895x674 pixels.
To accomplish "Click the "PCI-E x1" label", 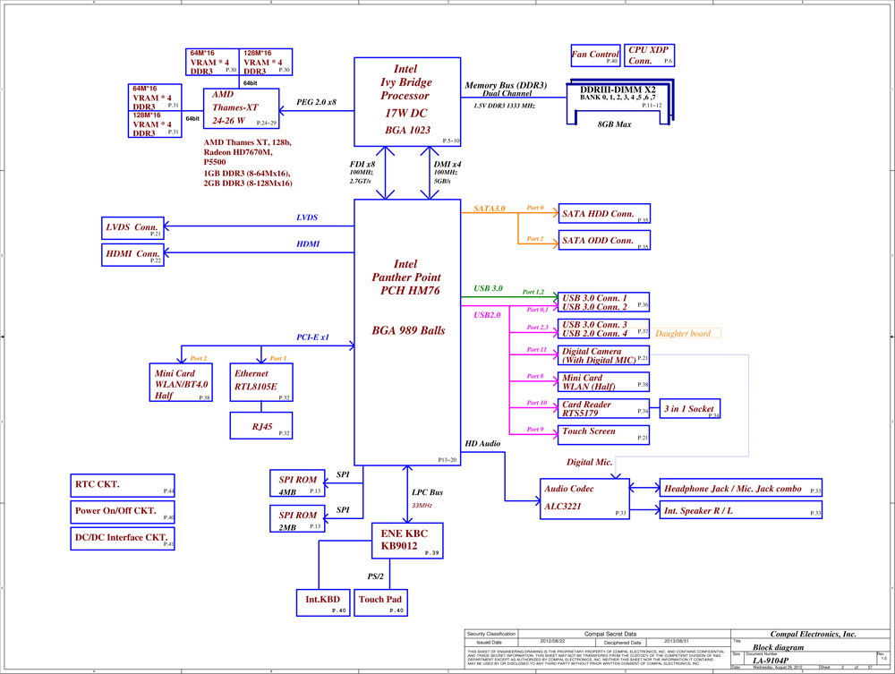I will coord(312,337).
